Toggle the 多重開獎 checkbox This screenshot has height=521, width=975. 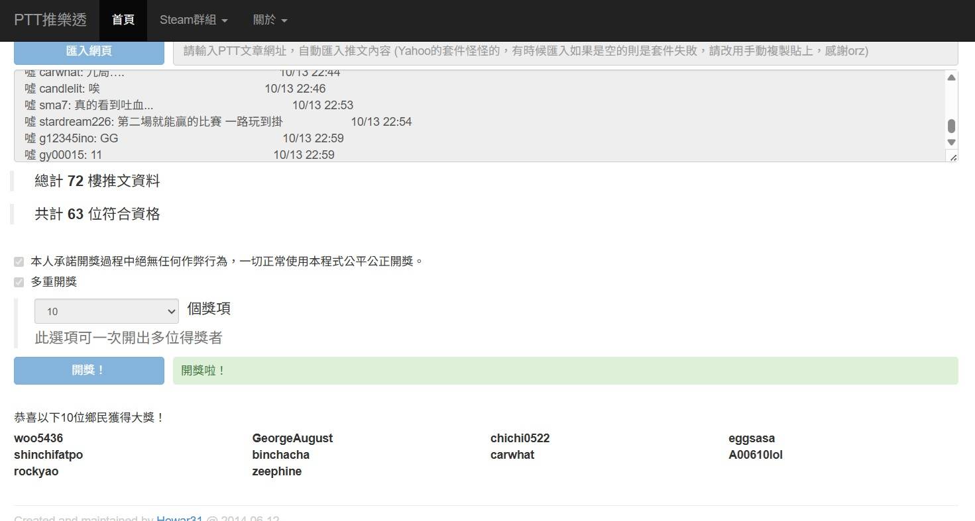point(19,283)
